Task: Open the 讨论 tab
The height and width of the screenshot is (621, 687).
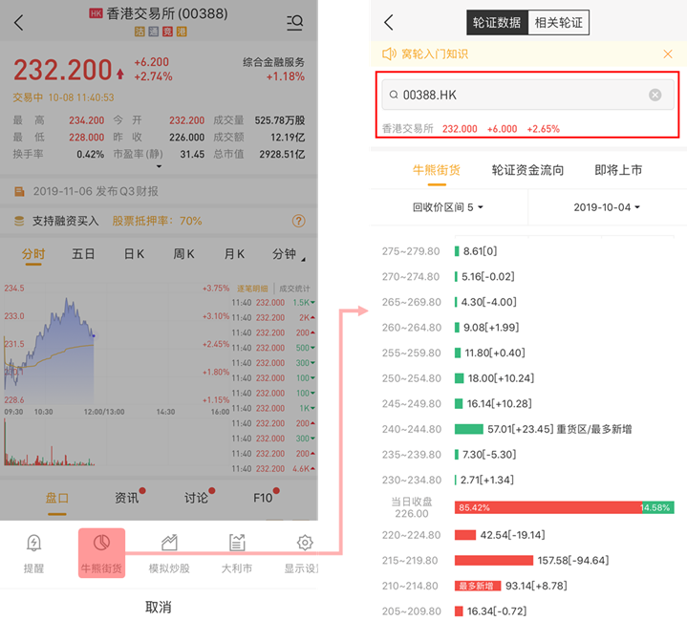Action: (x=196, y=498)
